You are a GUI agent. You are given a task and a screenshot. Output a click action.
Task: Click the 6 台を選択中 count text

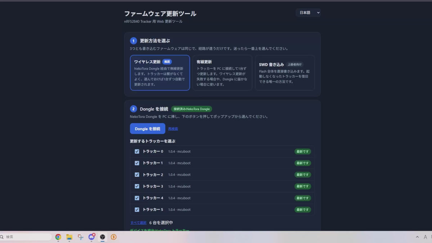[161, 223]
